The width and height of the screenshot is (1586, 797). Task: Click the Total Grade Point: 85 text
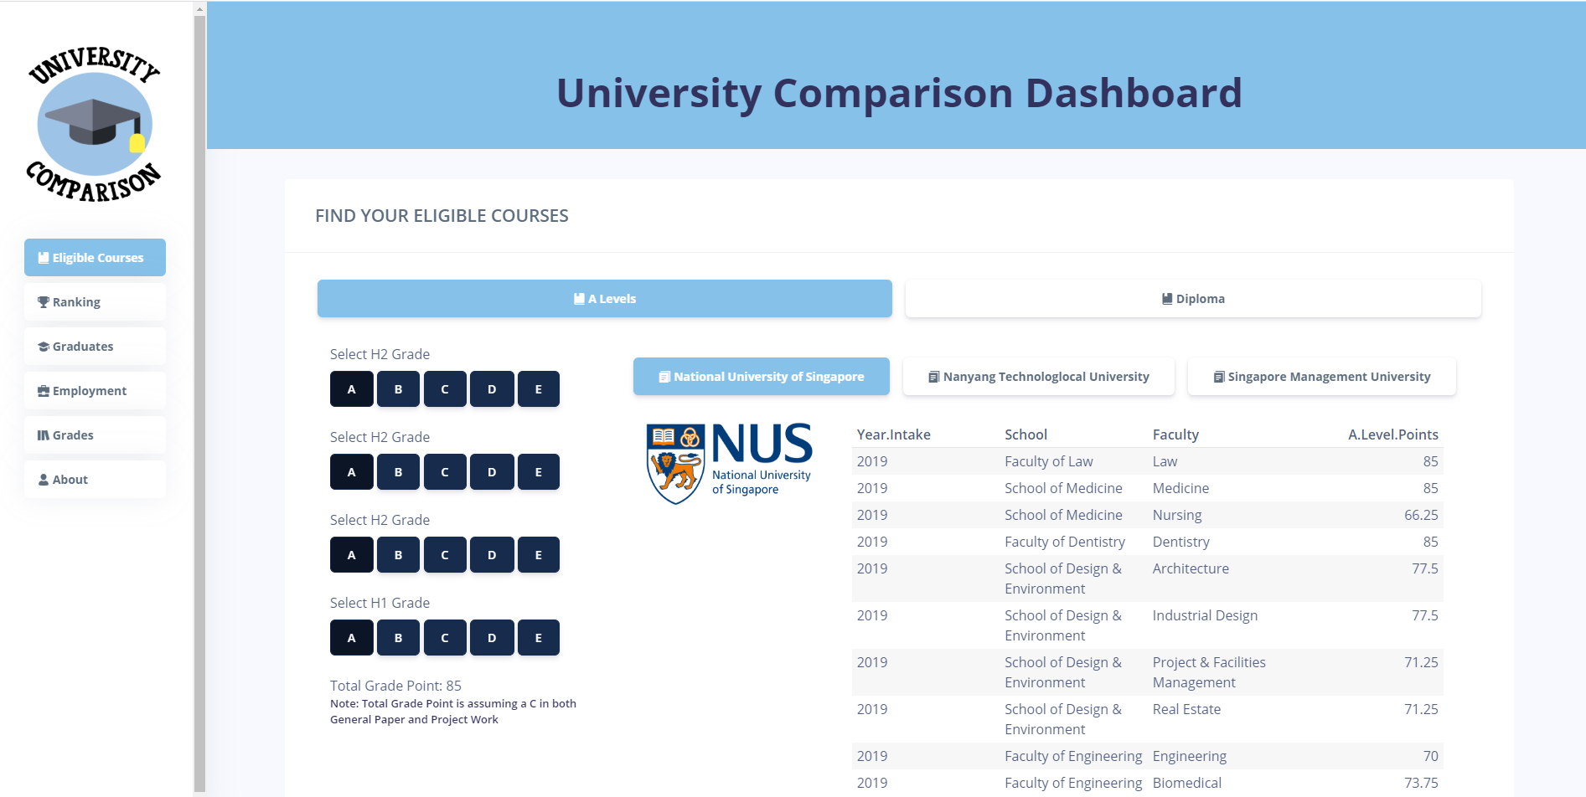[x=395, y=686]
